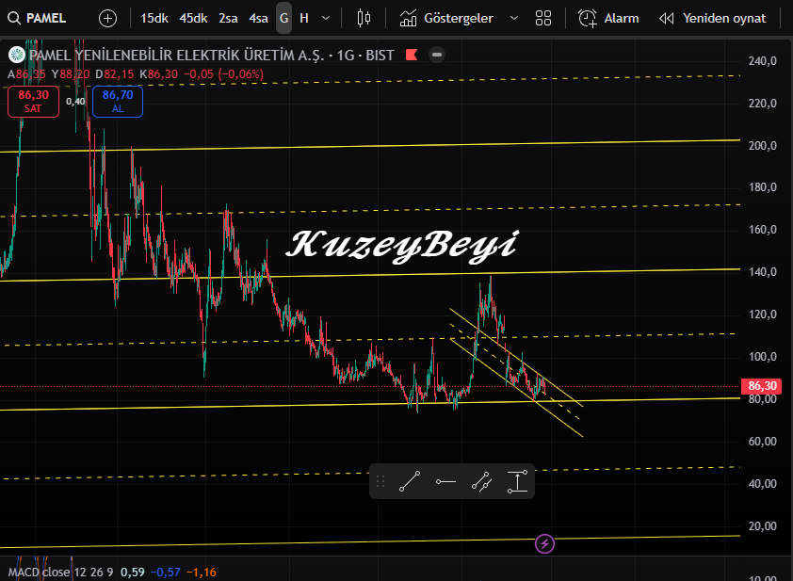The width and height of the screenshot is (793, 581).
Task: Click the MACD close 12 26 9 legend
Action: (x=60, y=572)
